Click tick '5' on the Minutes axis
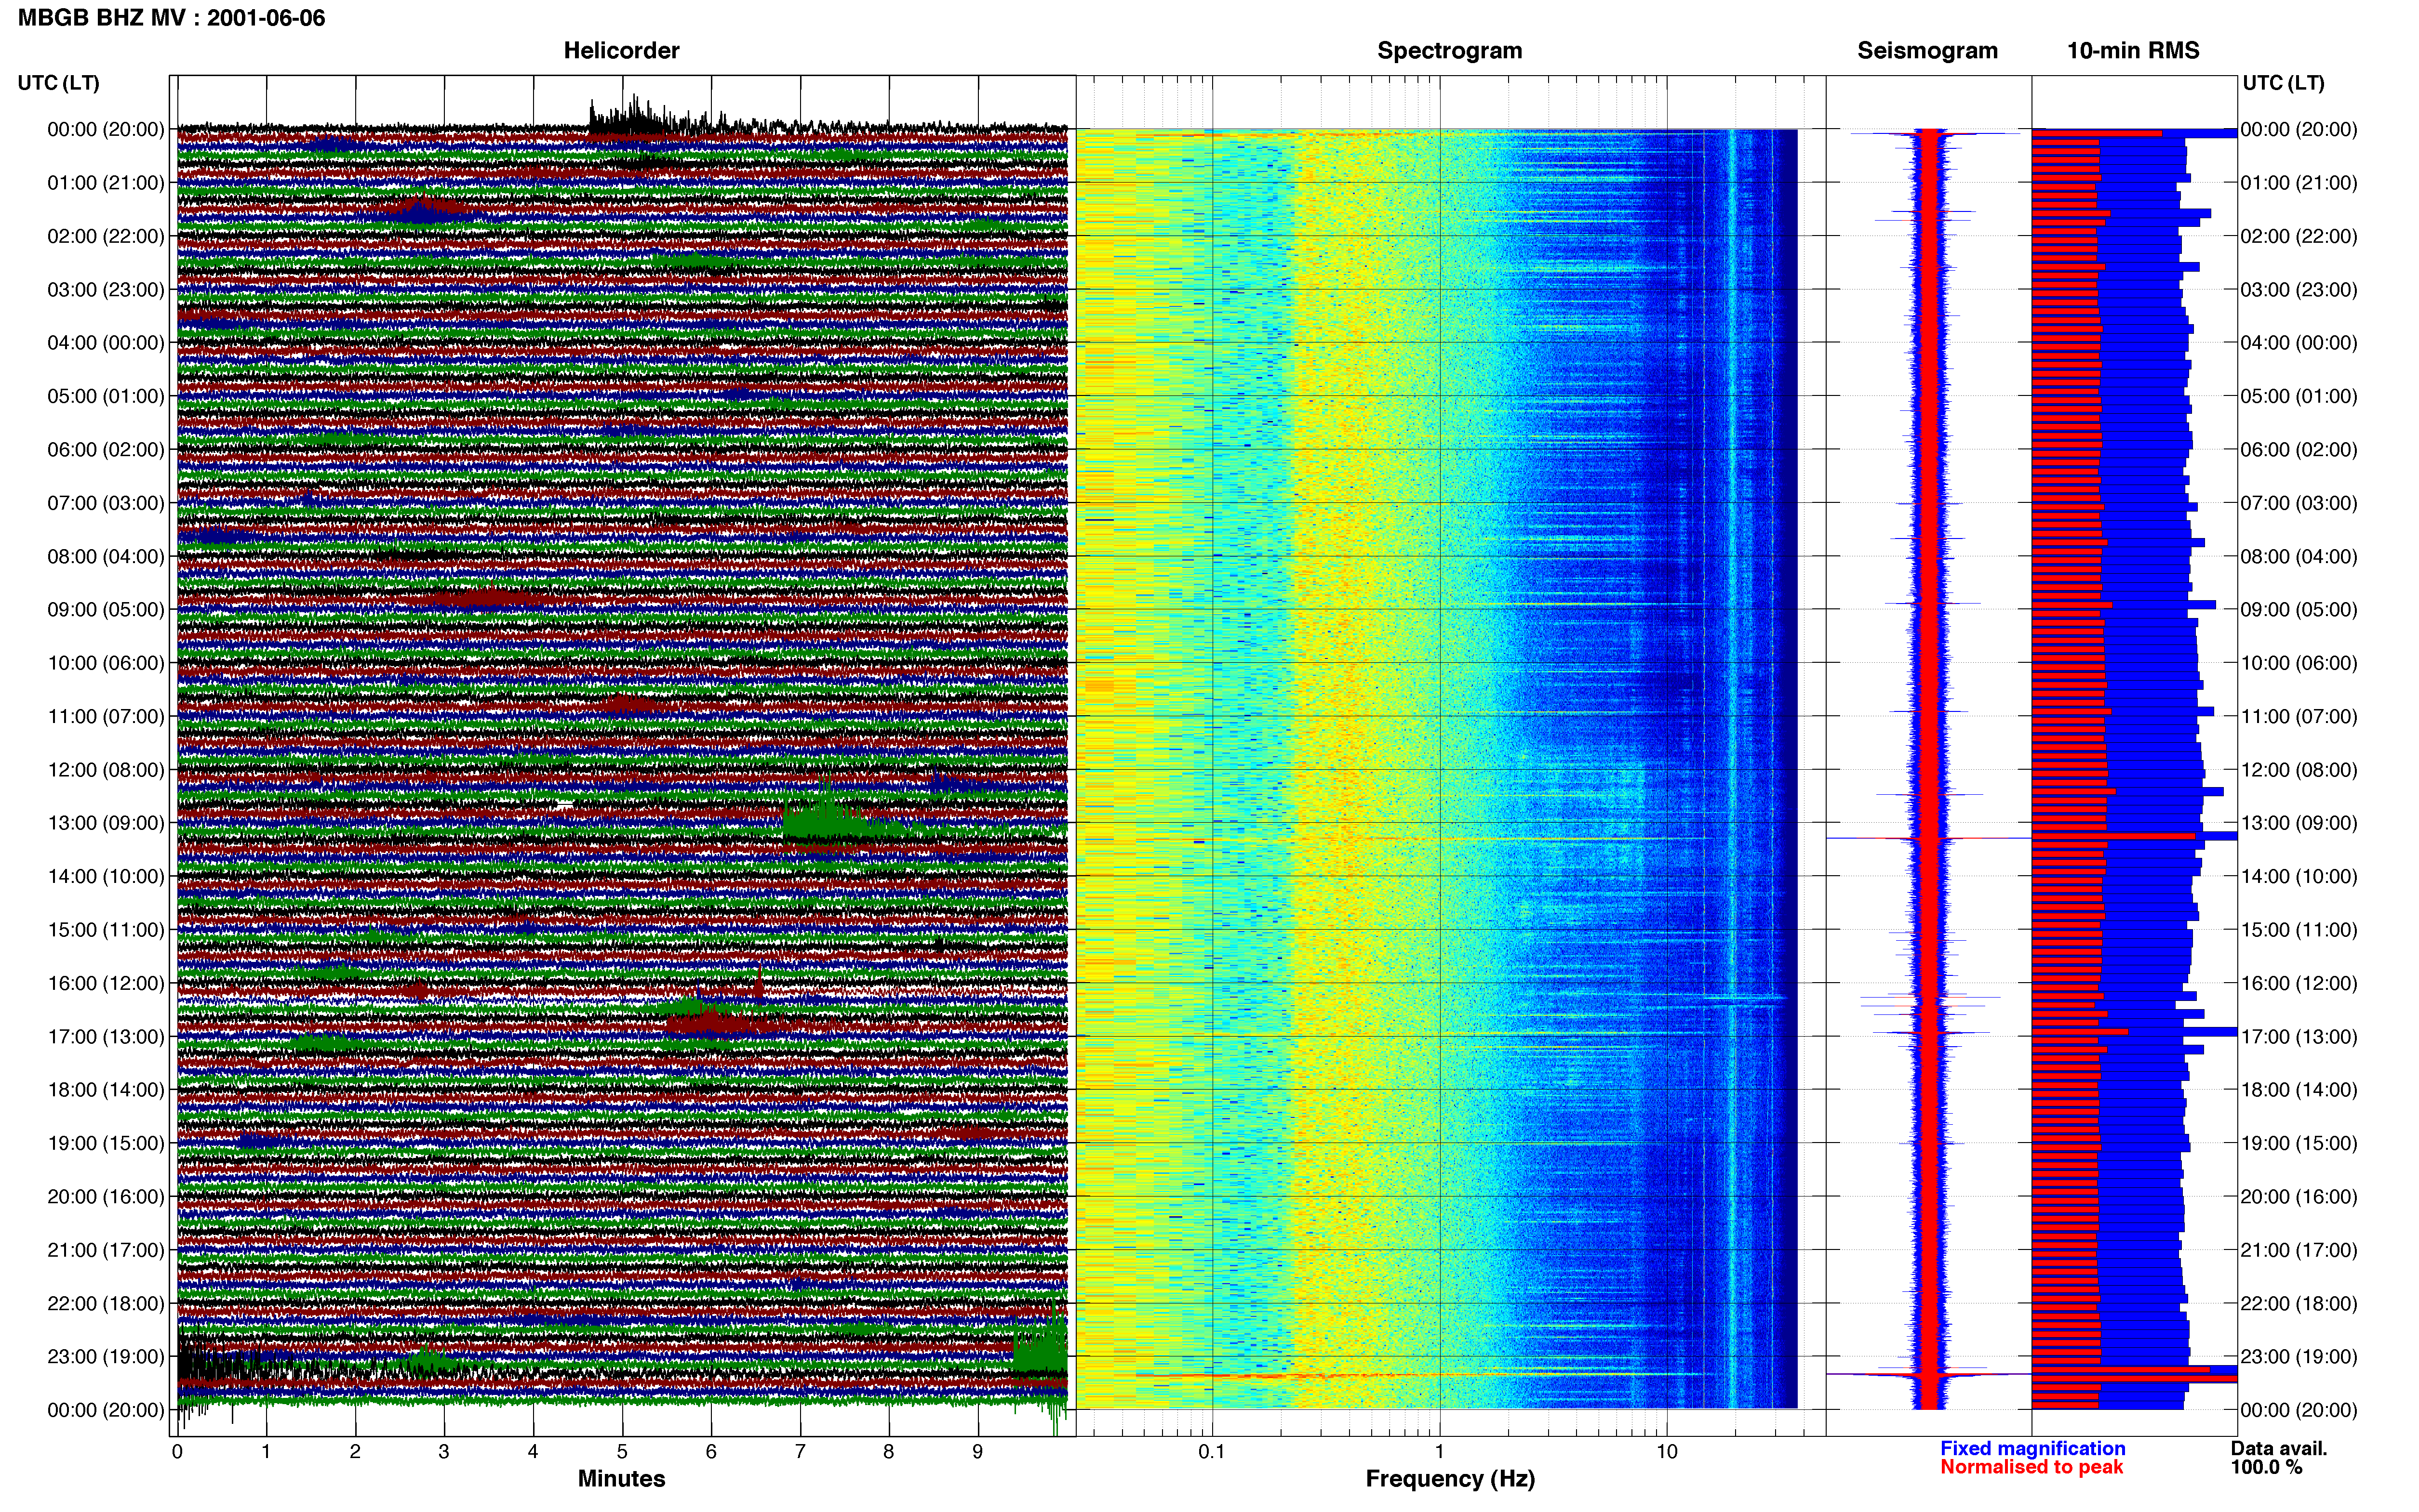This screenshot has width=2419, height=1512. pos(622,1452)
